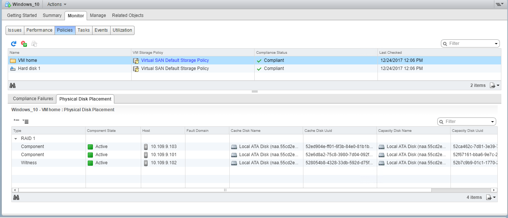Click the collapse all icon above the placement table
This screenshot has height=218, width=508.
(16, 120)
